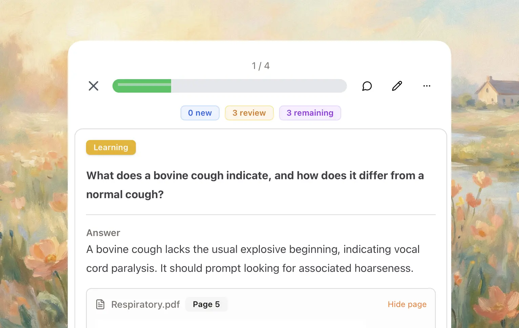519x328 pixels.
Task: Toggle the 3 remaining cards filter
Action: [x=310, y=113]
